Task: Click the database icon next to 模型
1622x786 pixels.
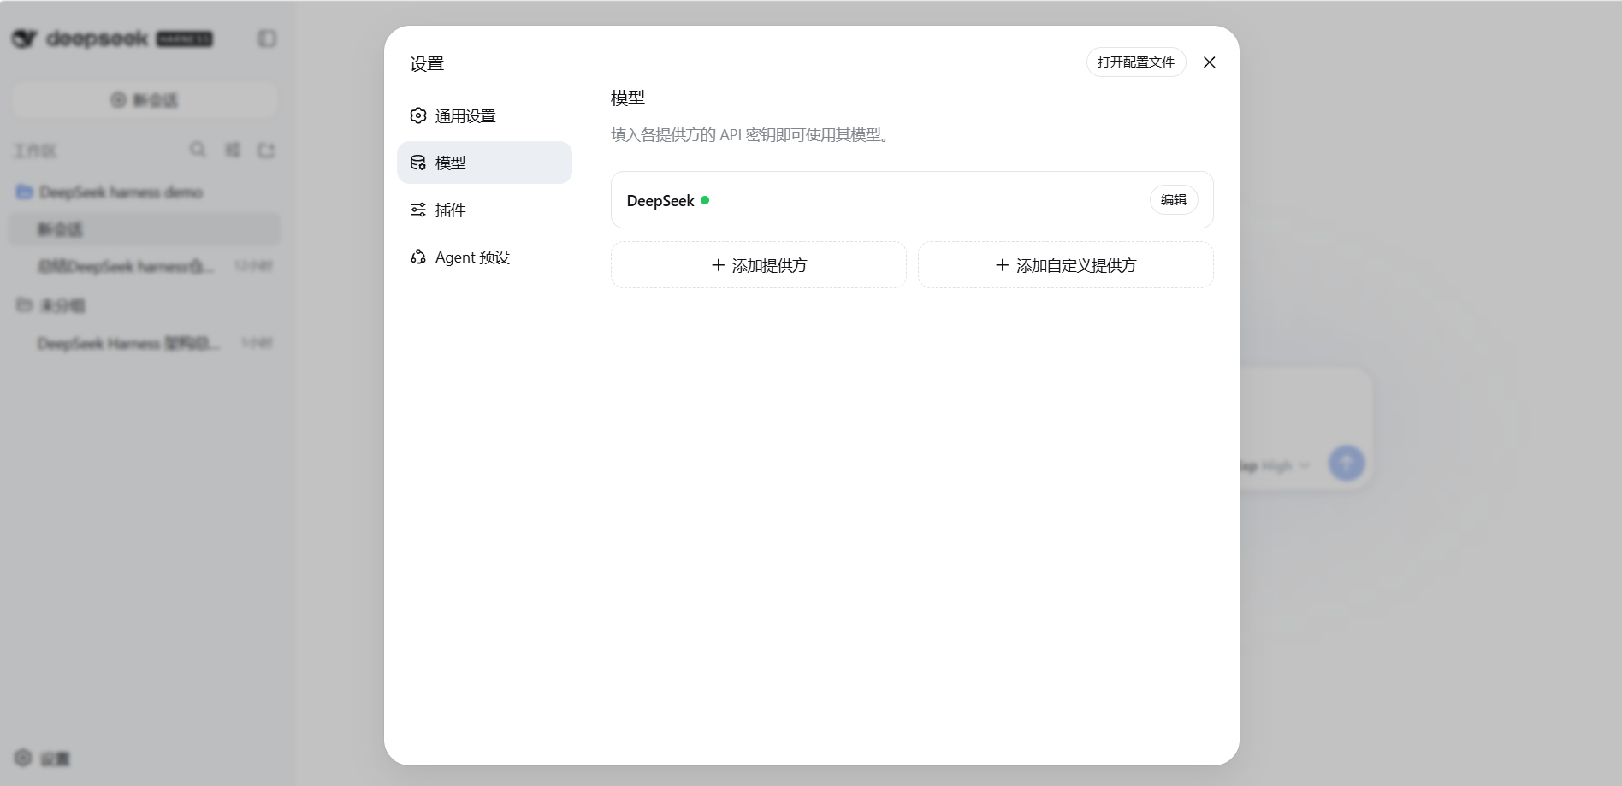Action: click(418, 163)
